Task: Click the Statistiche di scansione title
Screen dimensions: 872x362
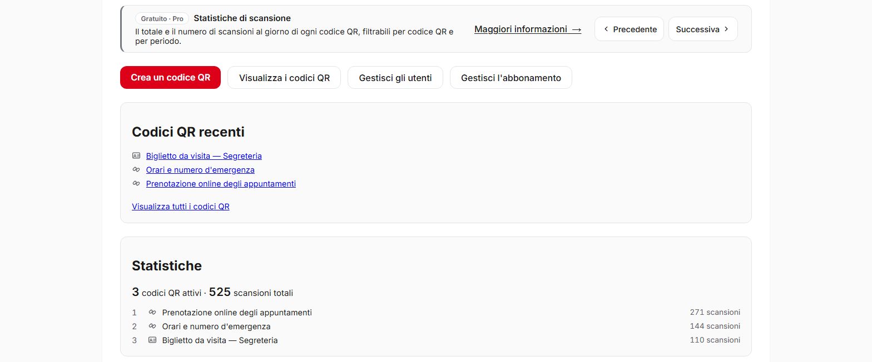Action: pos(242,18)
